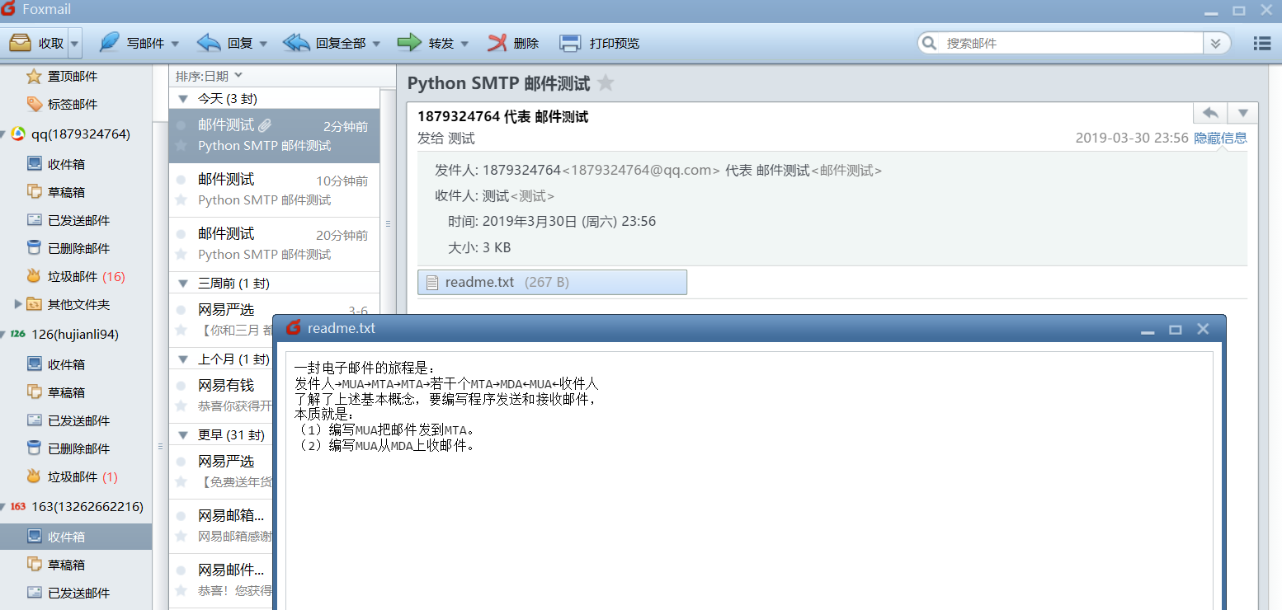Toggle read dot on 10分钟前 mail

point(181,180)
